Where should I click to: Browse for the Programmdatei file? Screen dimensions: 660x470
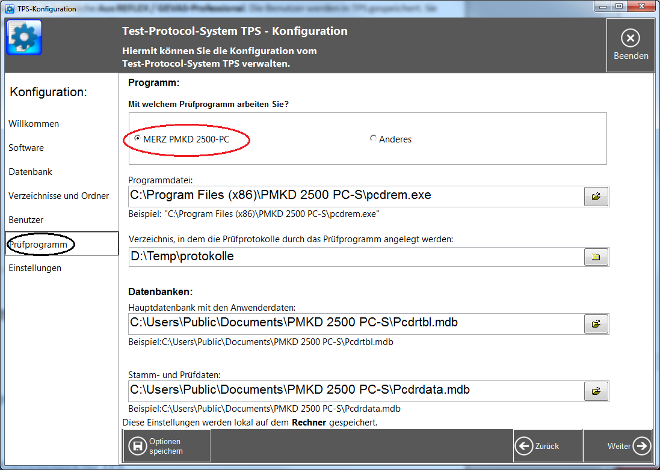pyautogui.click(x=596, y=197)
